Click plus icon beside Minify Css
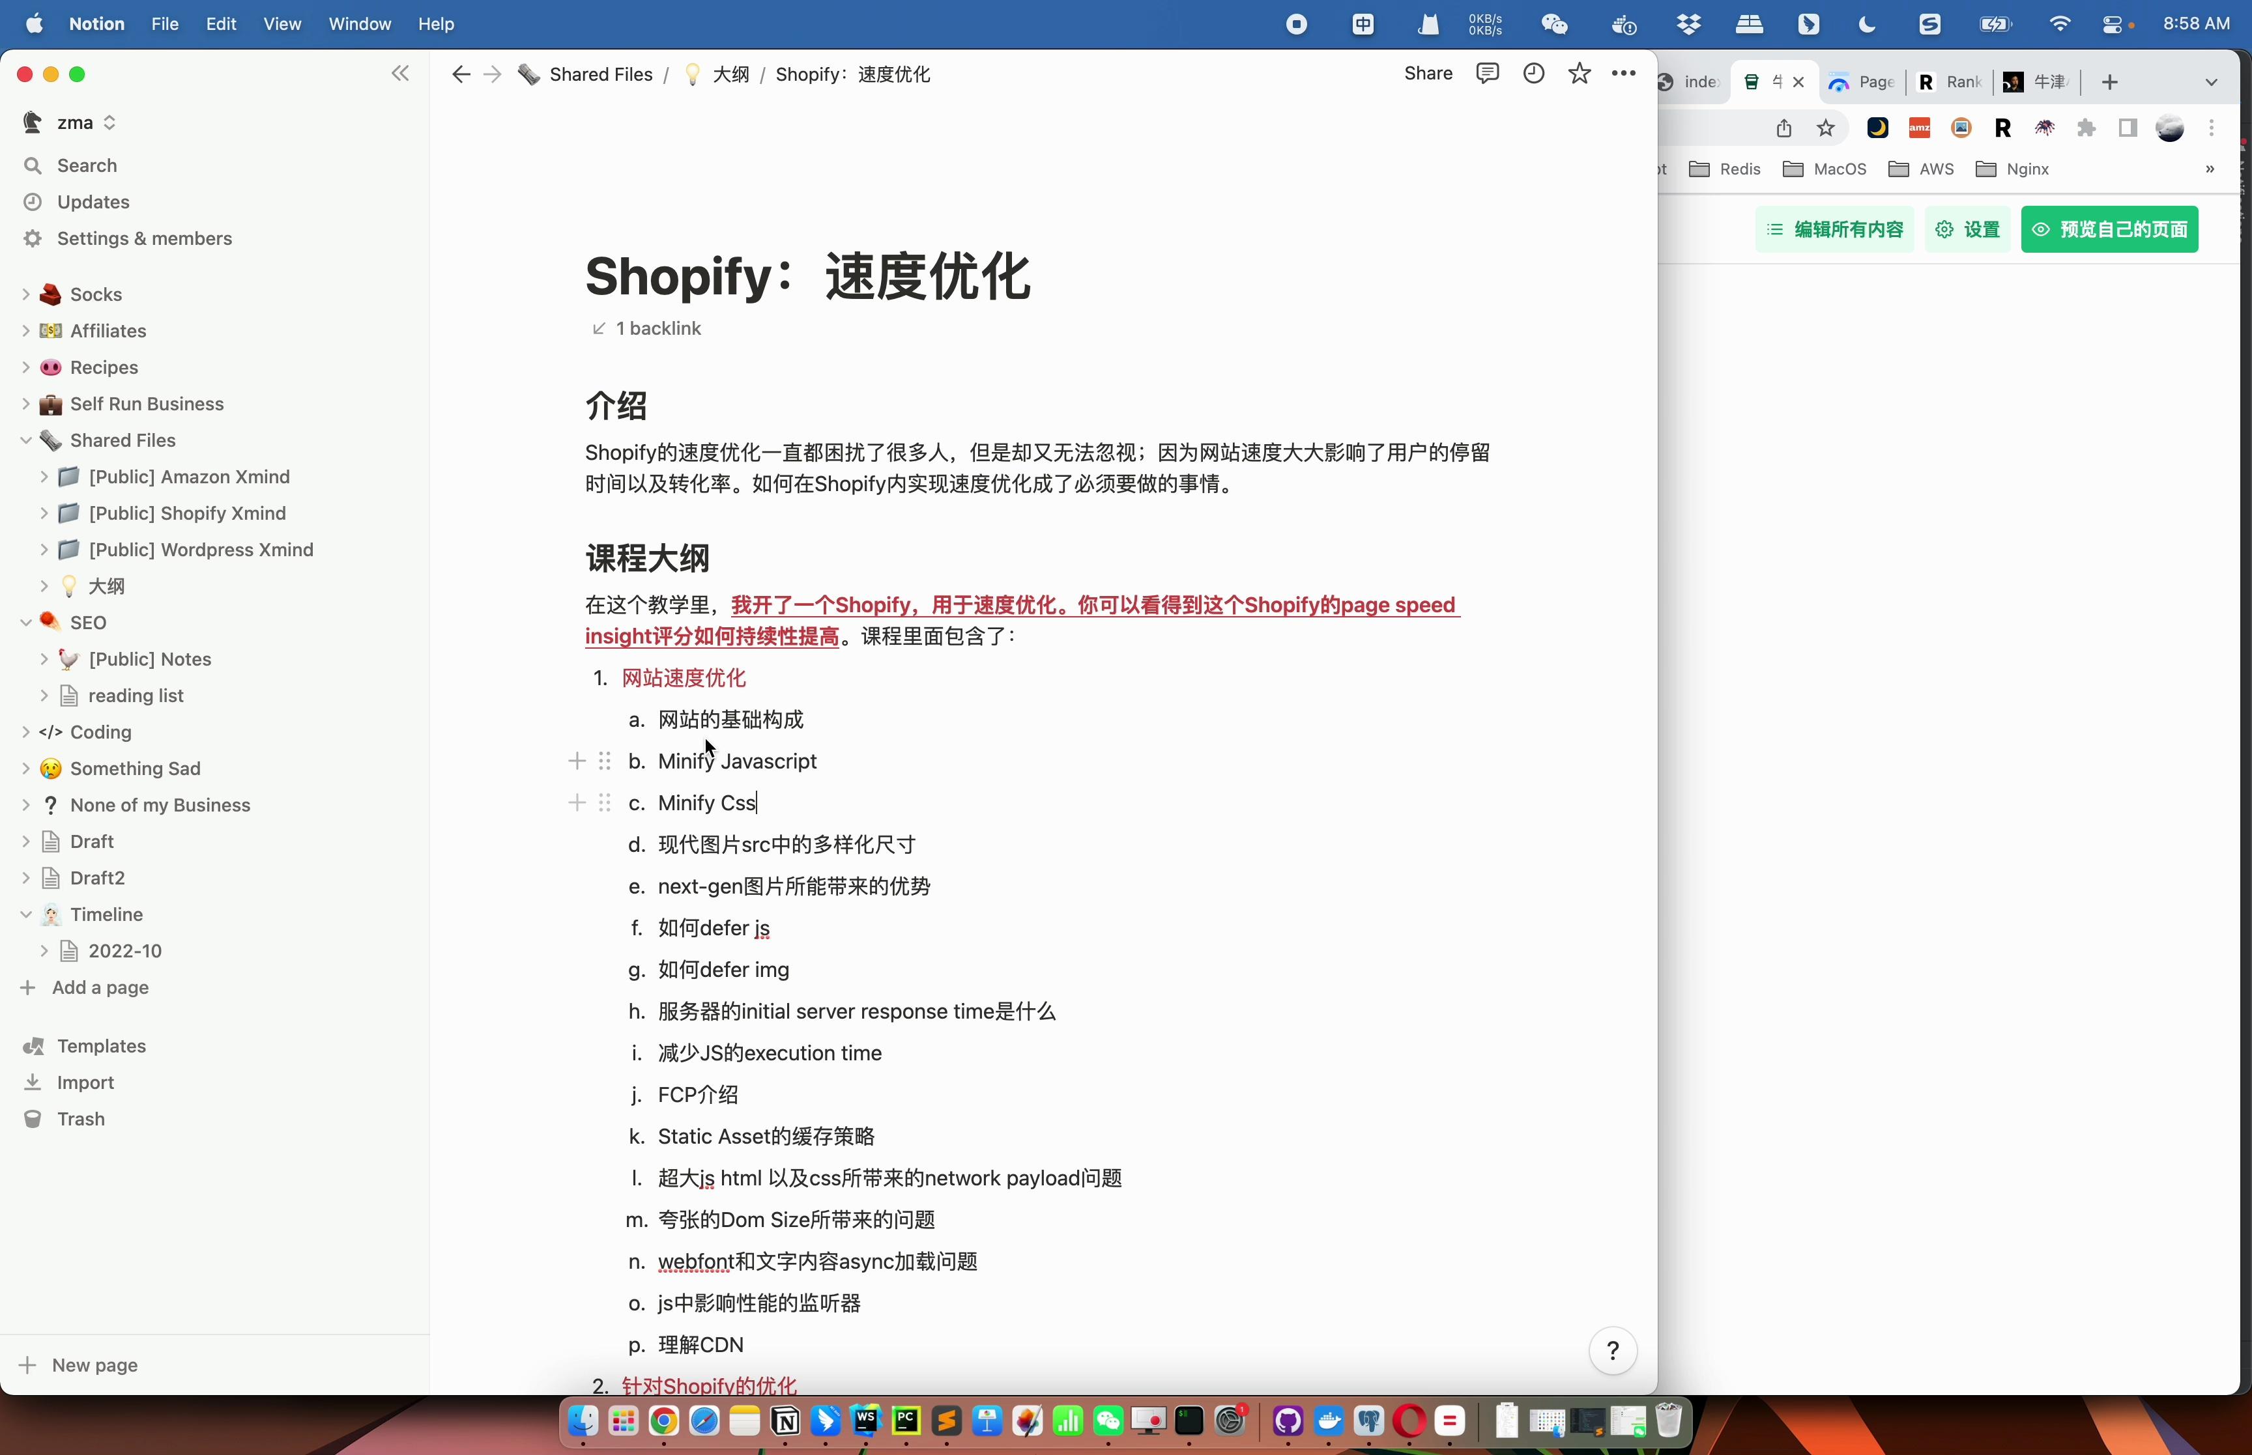The image size is (2252, 1455). coord(577,803)
